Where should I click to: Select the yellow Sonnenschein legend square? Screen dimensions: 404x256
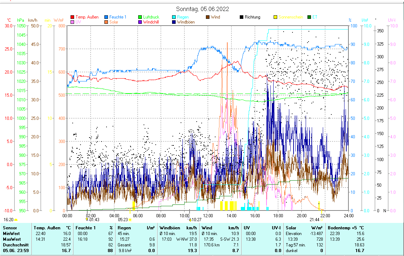tap(275, 17)
